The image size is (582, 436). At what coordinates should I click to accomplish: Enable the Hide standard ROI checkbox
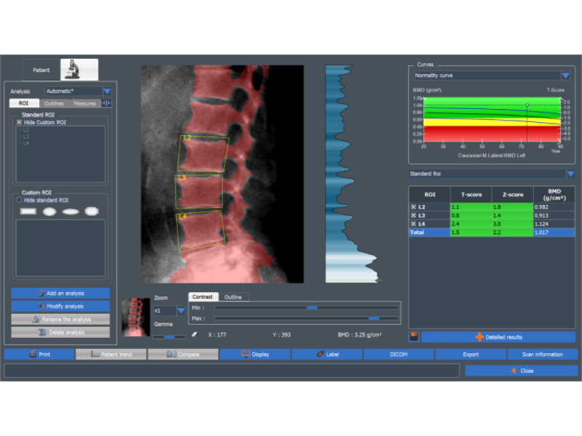pos(20,200)
